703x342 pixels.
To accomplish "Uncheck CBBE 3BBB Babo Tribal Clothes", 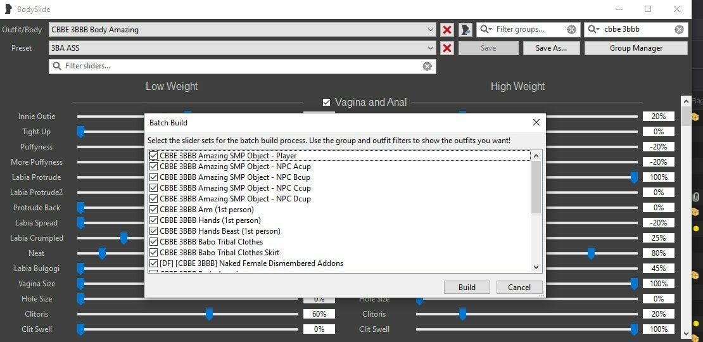I will [x=154, y=241].
